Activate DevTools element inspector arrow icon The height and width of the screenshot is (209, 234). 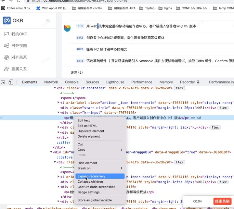point(3,82)
